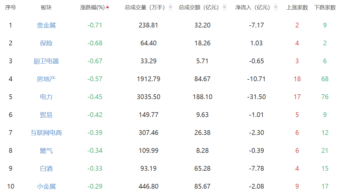Sort by 总成交量 using its arrow icon

(170, 7)
